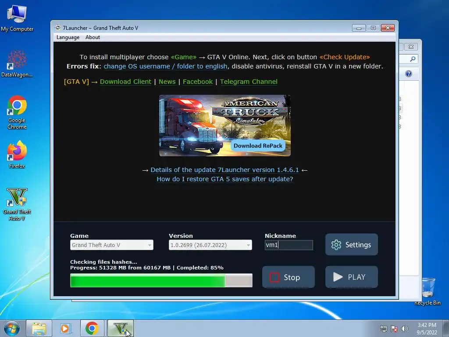
Task: Open the Game dropdown
Action: pos(112,245)
